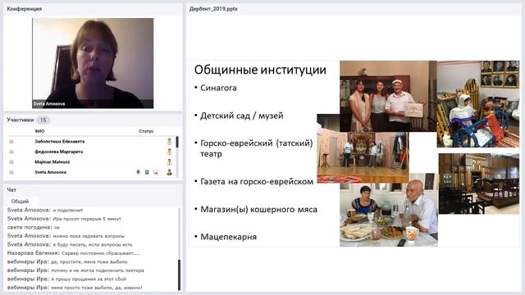The width and height of the screenshot is (525, 295).
Task: Click slide photo of museum mannequin exhibit
Action: tap(478, 104)
